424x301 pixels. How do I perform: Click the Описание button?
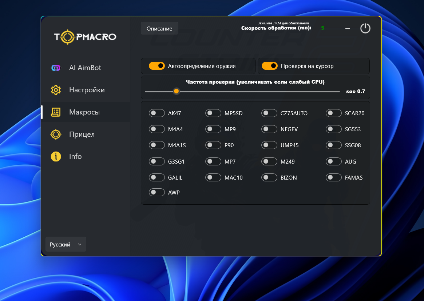(159, 28)
